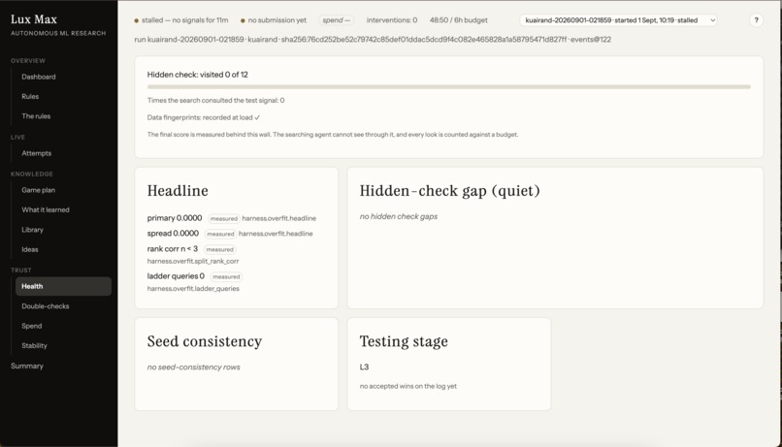
Task: Open Attempts under Live
Action: coord(37,153)
